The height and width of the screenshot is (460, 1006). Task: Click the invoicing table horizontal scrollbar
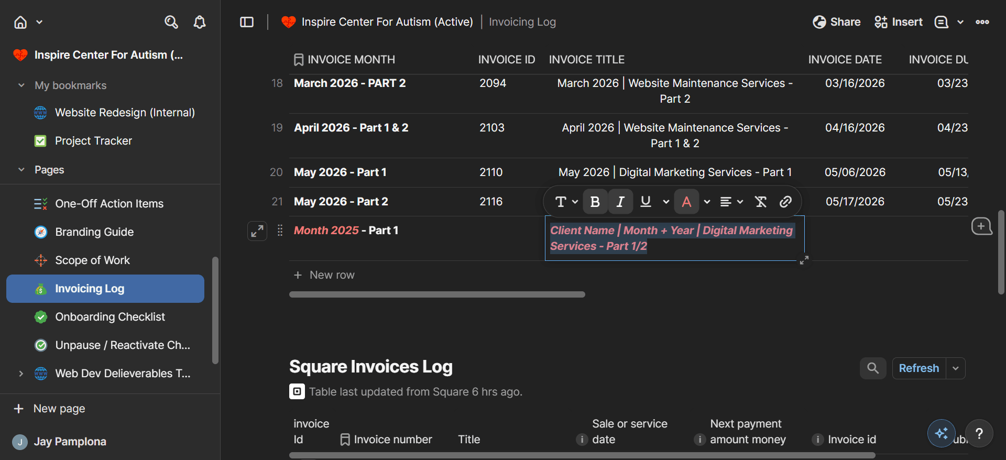[x=437, y=294]
